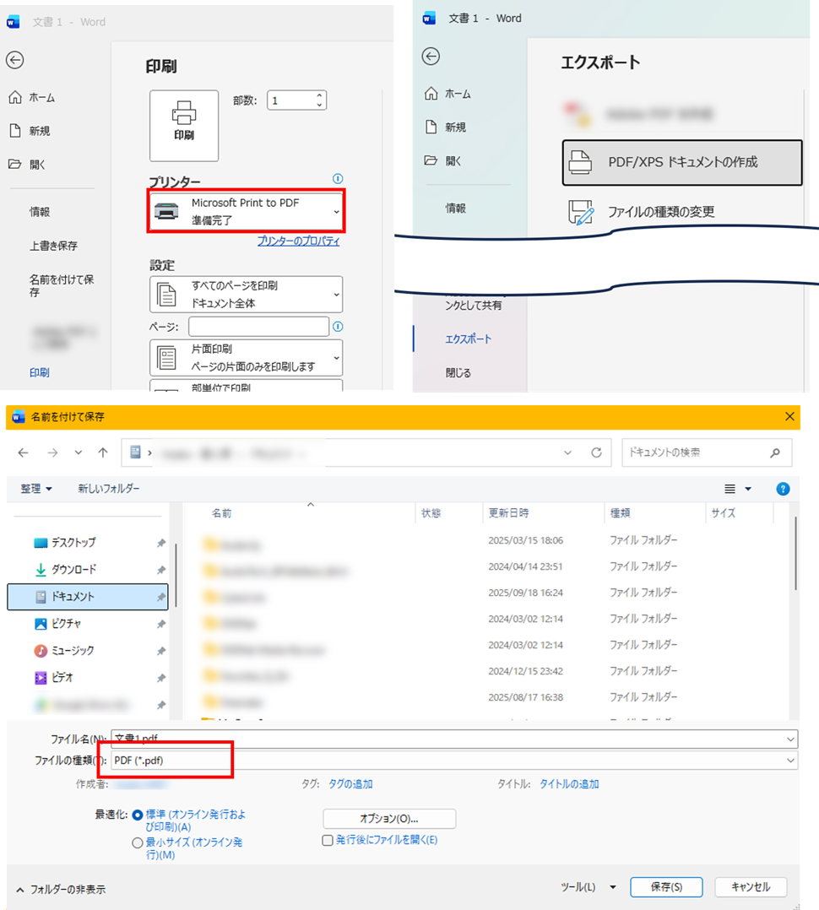This screenshot has width=819, height=910.
Task: Select 情報 in the Export window sidebar
Action: (x=456, y=208)
